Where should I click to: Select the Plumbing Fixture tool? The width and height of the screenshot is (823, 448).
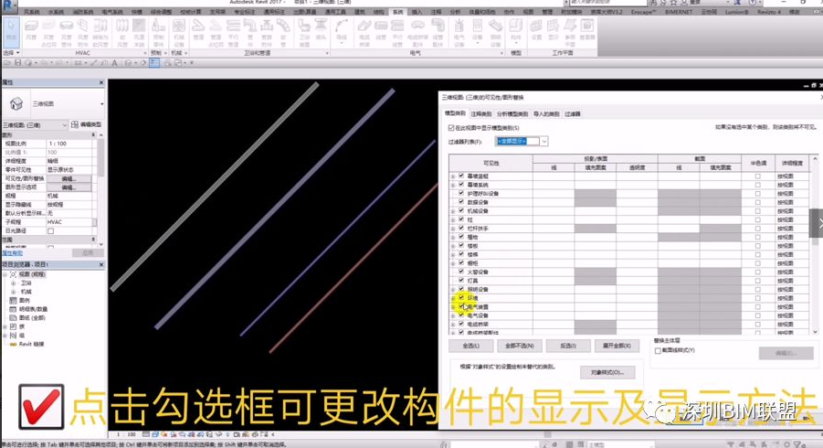pos(304,32)
